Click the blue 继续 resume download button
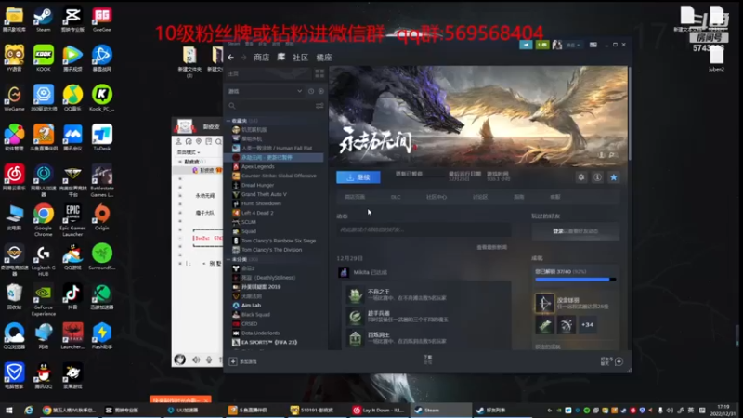743x418 pixels. (x=358, y=177)
